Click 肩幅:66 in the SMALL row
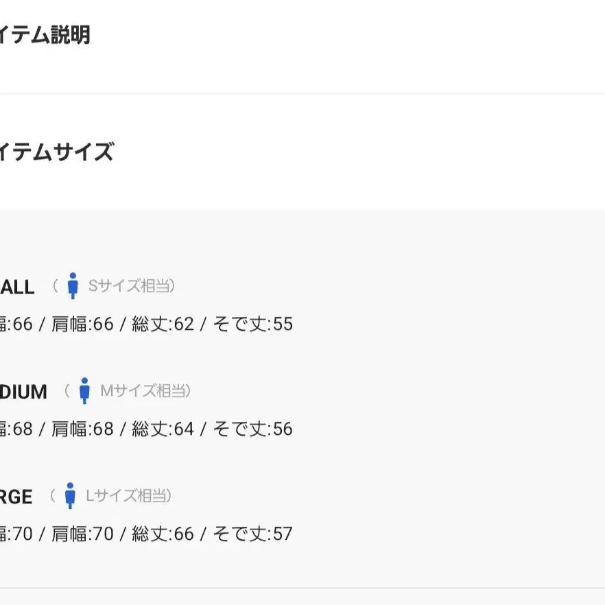This screenshot has height=605, width=605. 82,324
